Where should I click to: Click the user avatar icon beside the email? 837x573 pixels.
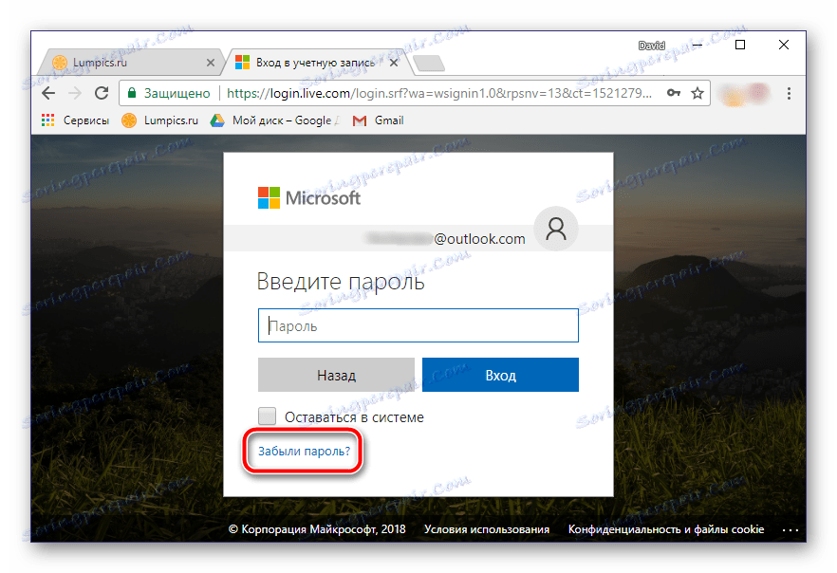pos(556,229)
